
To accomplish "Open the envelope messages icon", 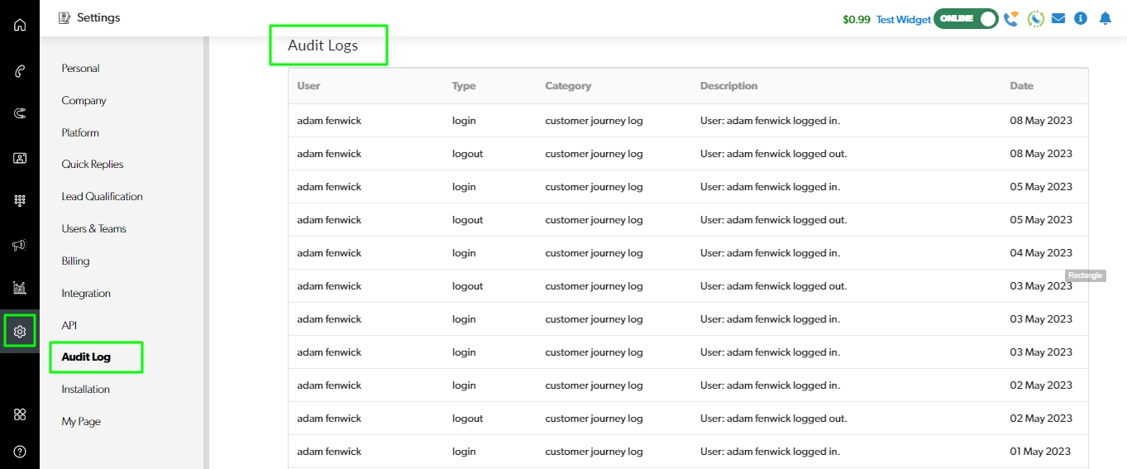I will (x=1058, y=18).
